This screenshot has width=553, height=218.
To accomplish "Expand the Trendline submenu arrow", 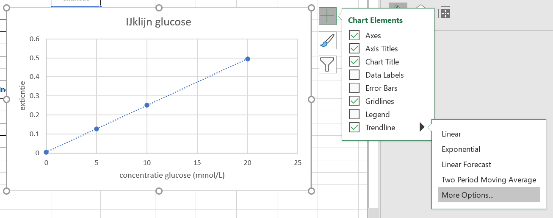I will tap(422, 127).
